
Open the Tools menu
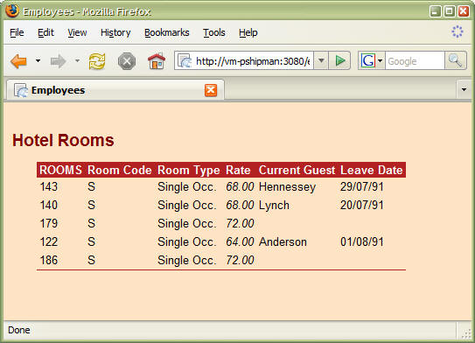[x=214, y=32]
